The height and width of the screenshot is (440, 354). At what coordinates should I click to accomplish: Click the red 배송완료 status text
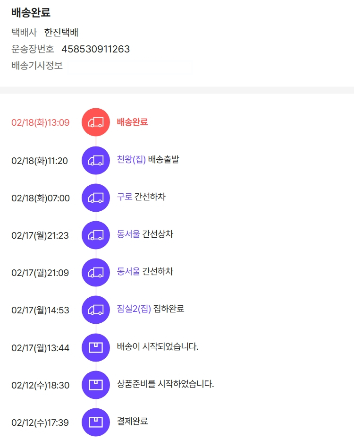(x=132, y=122)
